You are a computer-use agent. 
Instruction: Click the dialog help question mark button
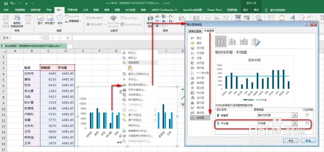pos(306,25)
